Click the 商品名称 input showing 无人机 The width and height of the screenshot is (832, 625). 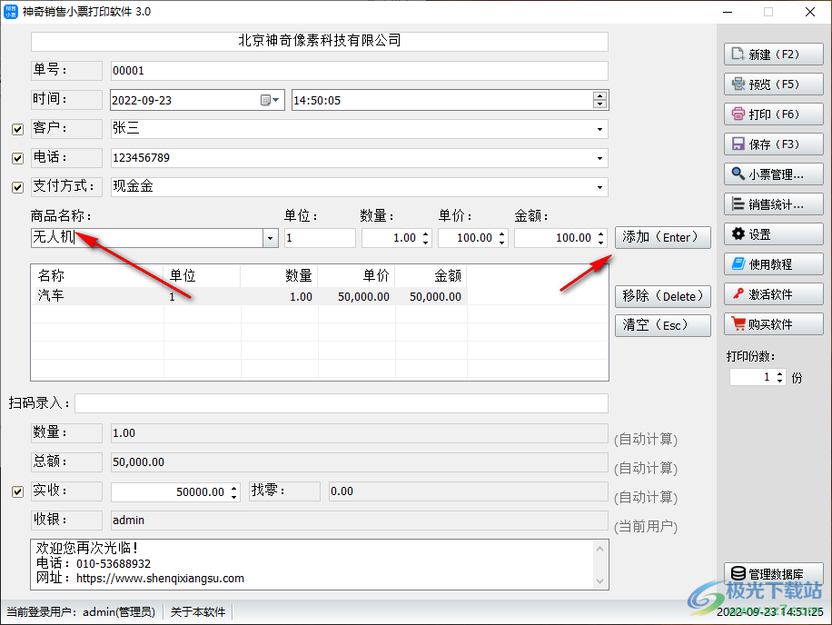147,238
